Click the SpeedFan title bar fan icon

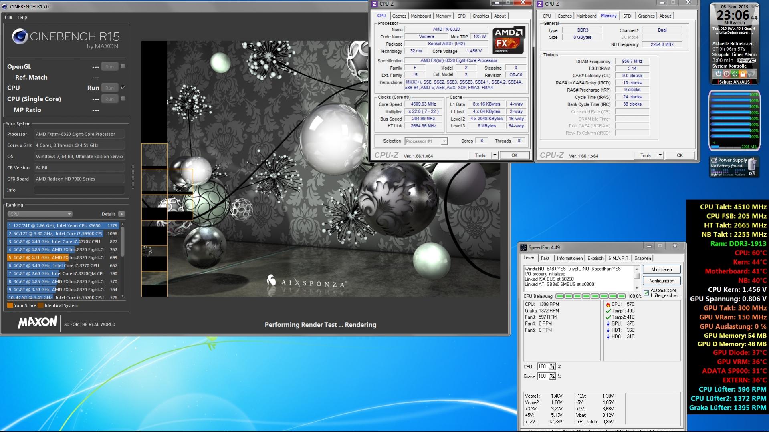coord(523,247)
